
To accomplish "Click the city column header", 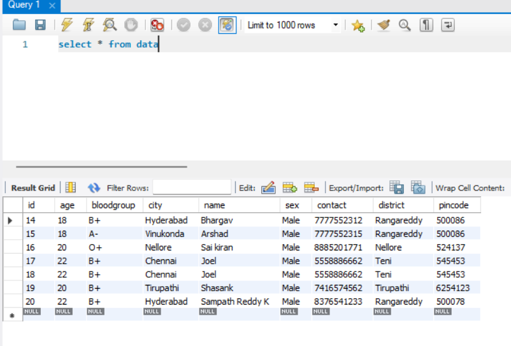I will 171,205.
